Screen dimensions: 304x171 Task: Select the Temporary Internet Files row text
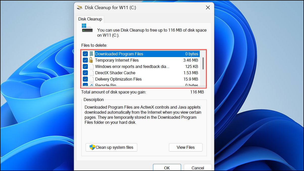tap(117, 60)
